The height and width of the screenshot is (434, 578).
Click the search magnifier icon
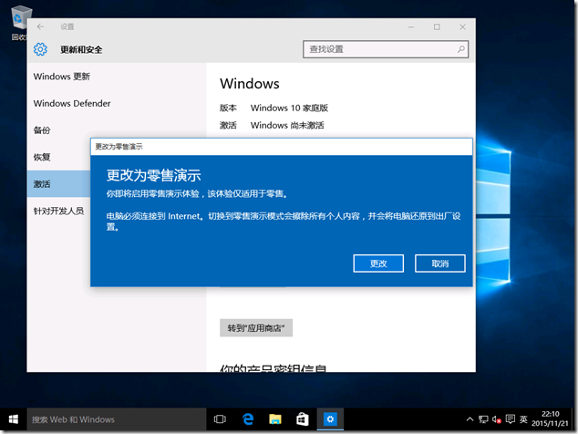(x=460, y=49)
